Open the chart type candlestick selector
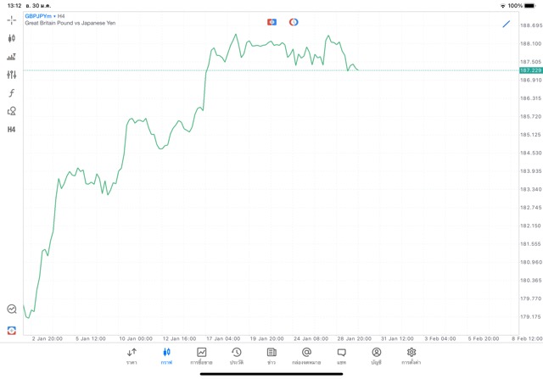Image resolution: width=543 pixels, height=379 pixels. click(x=11, y=38)
